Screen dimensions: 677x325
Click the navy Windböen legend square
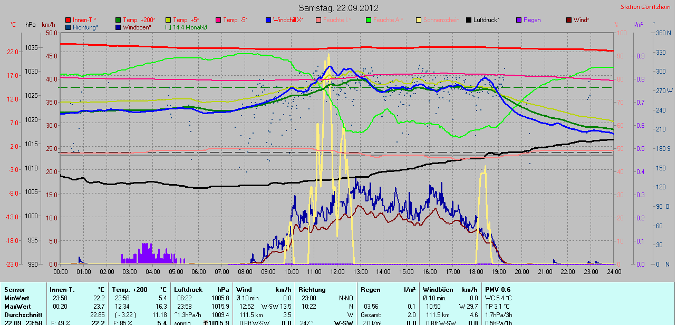[x=118, y=27]
